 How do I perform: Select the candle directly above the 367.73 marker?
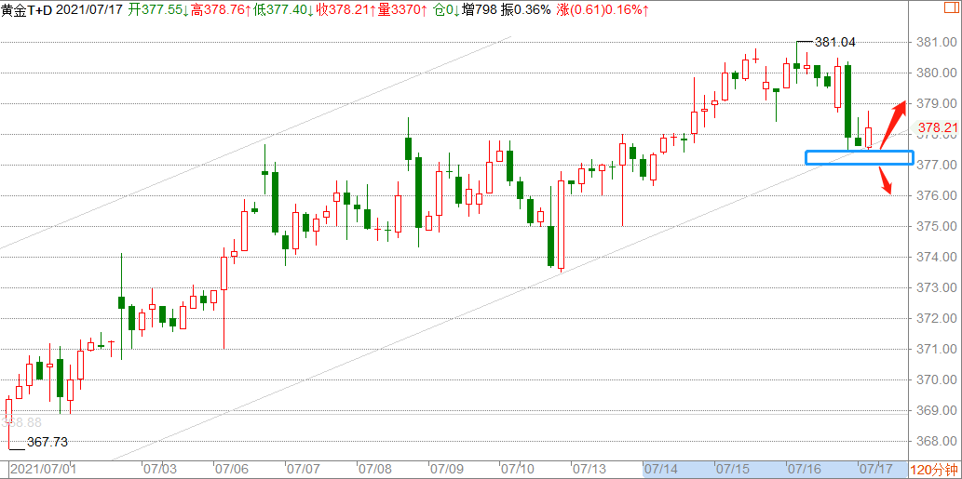pyautogui.click(x=9, y=422)
